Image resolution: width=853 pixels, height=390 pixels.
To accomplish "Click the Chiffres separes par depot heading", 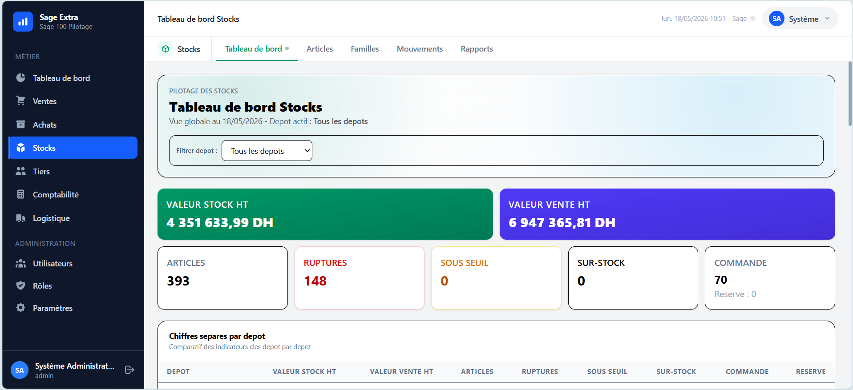I will pos(217,336).
